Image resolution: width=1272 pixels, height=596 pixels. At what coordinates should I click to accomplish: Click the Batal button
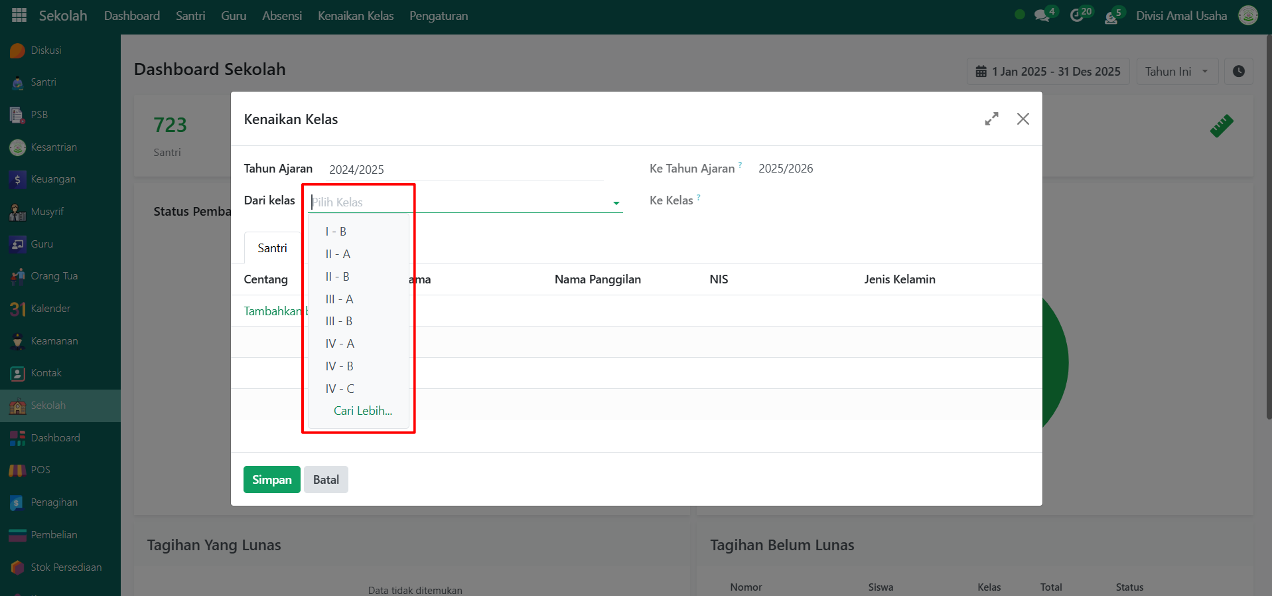(326, 480)
